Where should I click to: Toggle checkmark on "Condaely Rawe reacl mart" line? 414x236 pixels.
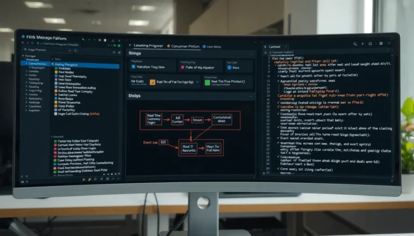pyautogui.click(x=278, y=114)
